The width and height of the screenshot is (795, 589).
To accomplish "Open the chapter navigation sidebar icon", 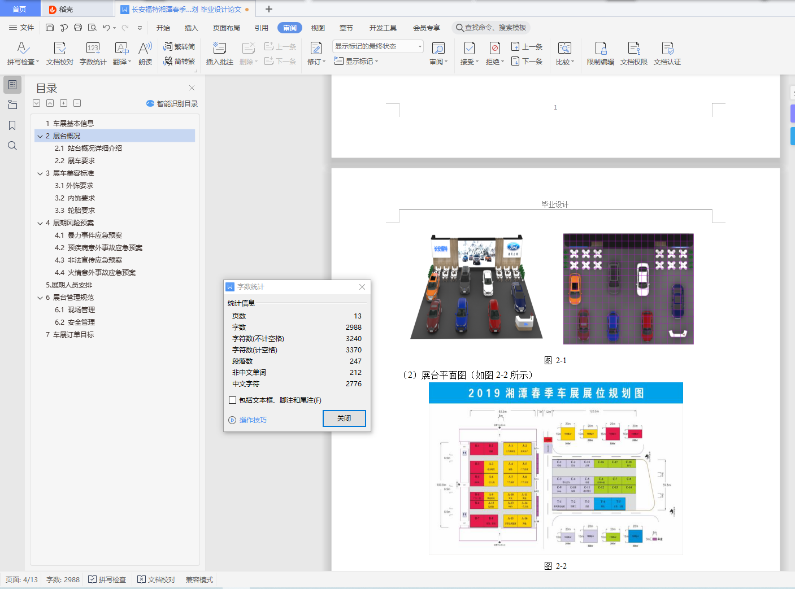I will pos(12,105).
